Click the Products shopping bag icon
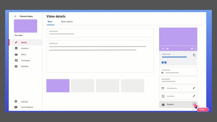Viewport: 217px width, 122px height. (163, 104)
